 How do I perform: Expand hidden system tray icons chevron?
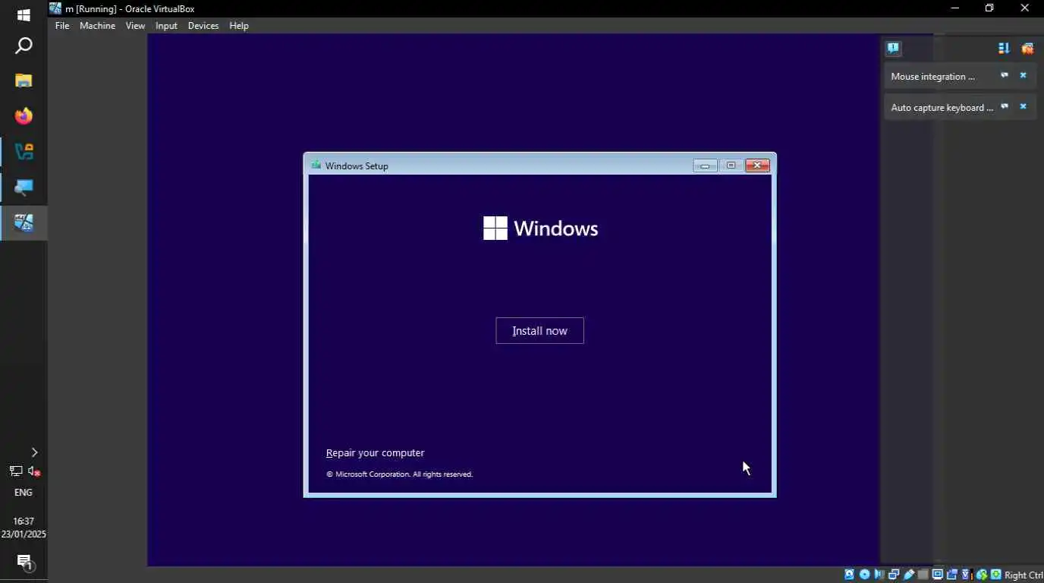pos(34,452)
